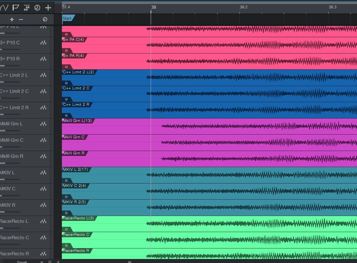357x263 pixels.
Task: Select the MKIV R 2(5) clip label
Action: [75, 202]
